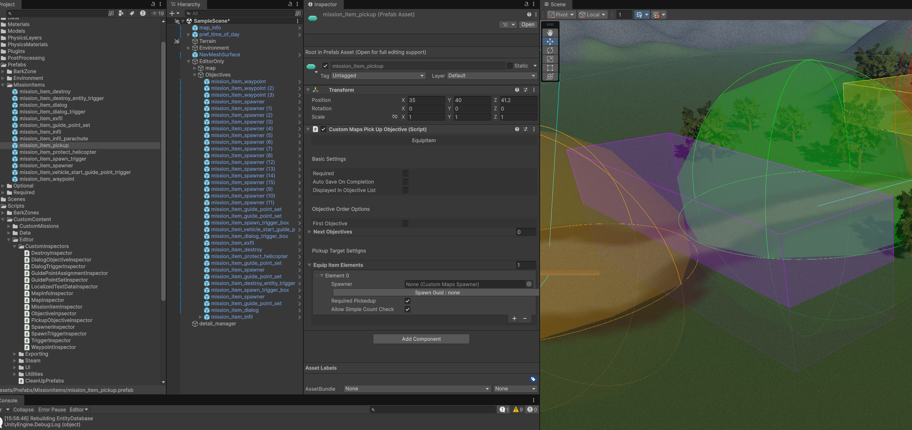Toggle scene grid visibility icon
The width and height of the screenshot is (912, 430).
click(639, 15)
